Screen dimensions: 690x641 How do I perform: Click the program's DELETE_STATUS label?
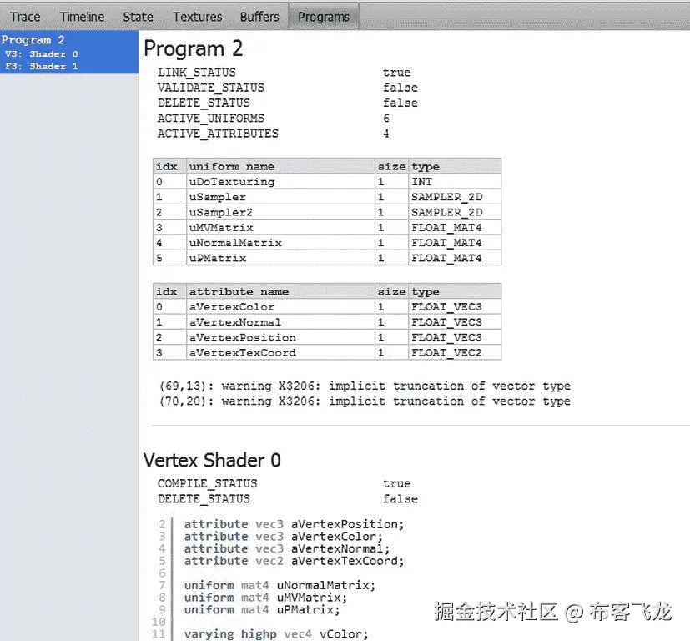click(204, 103)
